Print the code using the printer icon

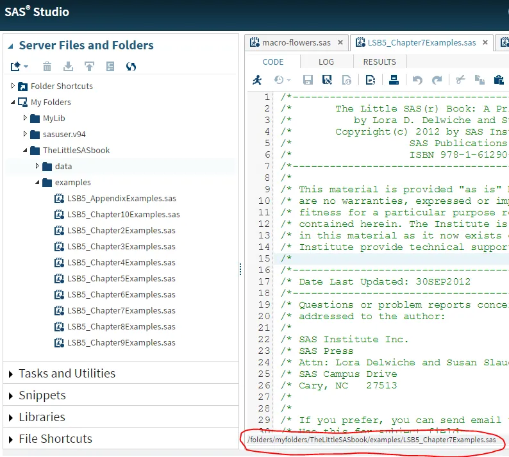pyautogui.click(x=394, y=80)
